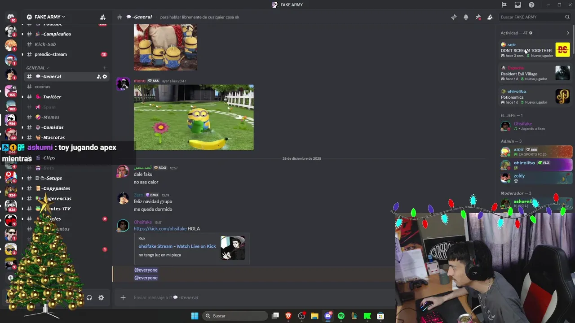The width and height of the screenshot is (575, 323).
Task: Toggle member list visibility icon
Action: click(490, 17)
